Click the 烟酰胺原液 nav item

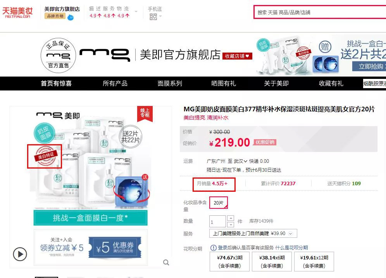[x=374, y=84]
